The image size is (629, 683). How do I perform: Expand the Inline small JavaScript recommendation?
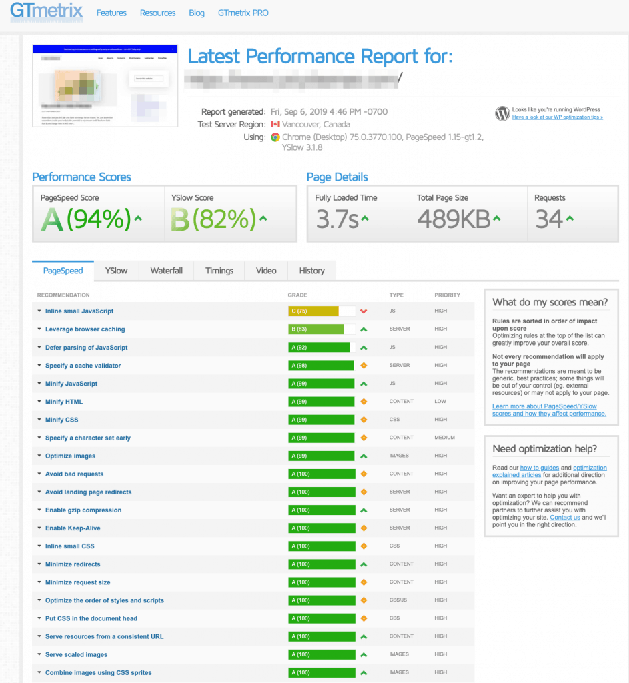pyautogui.click(x=39, y=311)
